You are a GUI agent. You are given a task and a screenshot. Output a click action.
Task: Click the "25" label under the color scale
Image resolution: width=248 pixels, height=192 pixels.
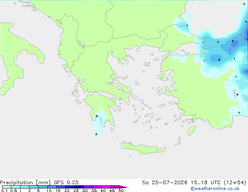pyautogui.click(x=76, y=190)
